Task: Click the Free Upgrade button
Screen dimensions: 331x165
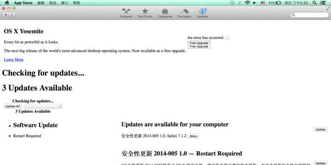Action: 199,45
